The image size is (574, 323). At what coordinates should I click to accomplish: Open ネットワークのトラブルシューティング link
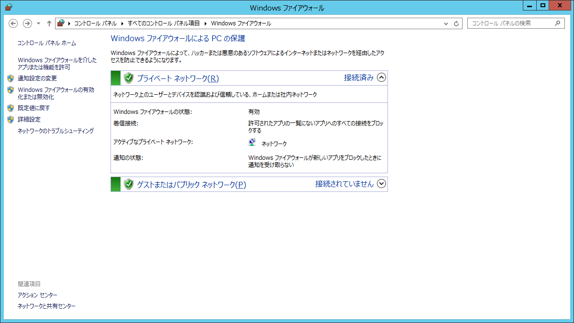point(55,131)
